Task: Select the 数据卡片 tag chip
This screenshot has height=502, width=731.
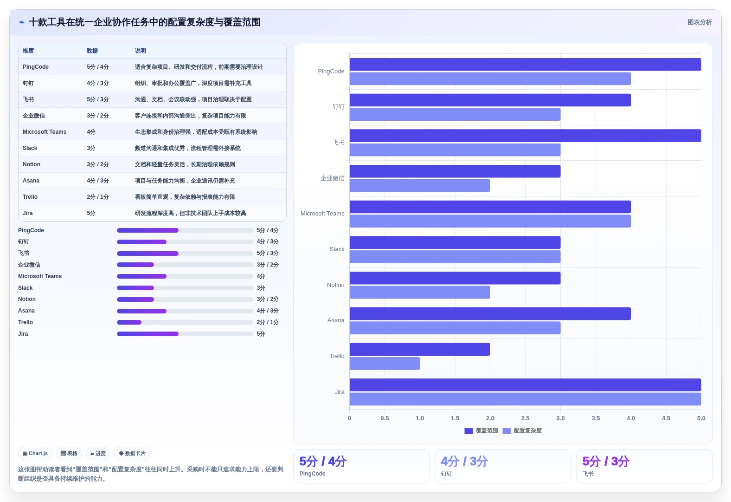Action: (x=132, y=454)
